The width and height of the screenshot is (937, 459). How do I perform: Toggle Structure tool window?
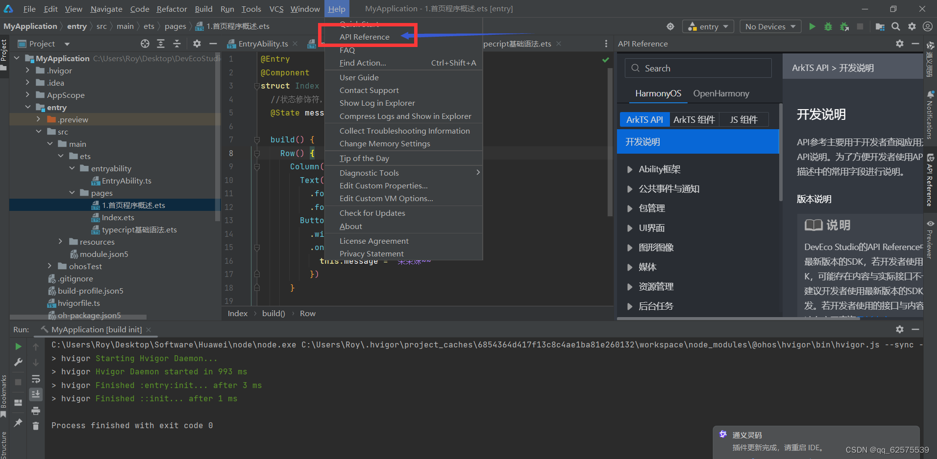(4, 444)
